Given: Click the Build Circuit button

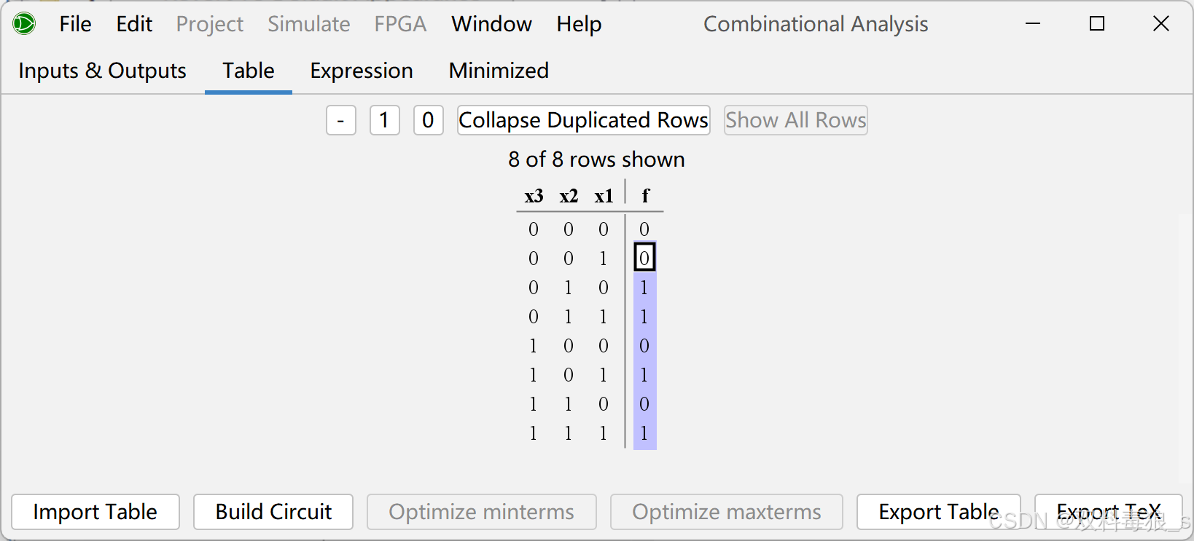Looking at the screenshot, I should [273, 512].
